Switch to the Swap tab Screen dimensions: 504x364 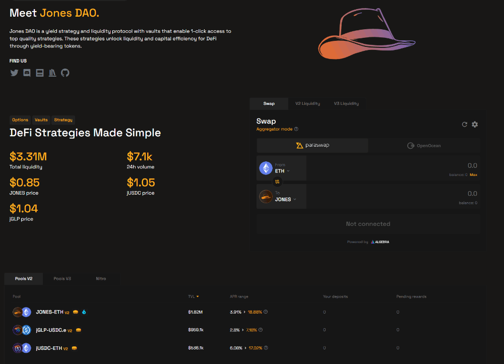coord(269,103)
